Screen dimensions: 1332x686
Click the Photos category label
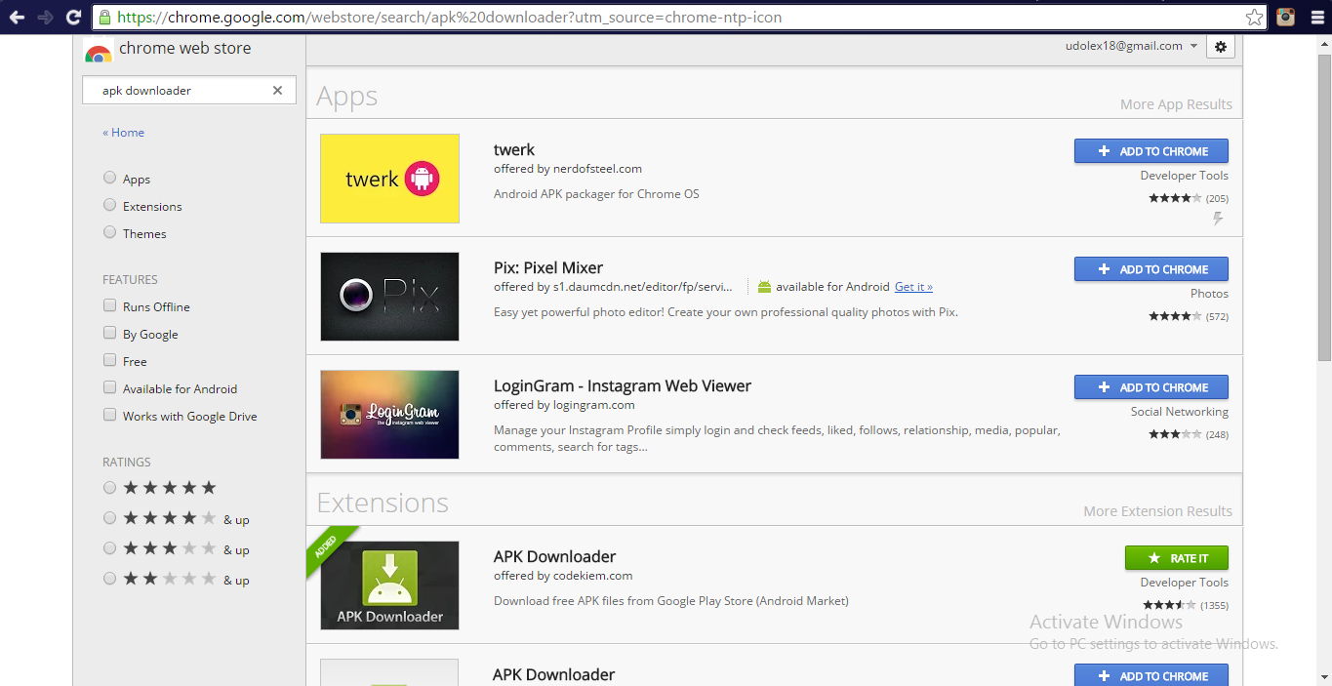coord(1209,294)
